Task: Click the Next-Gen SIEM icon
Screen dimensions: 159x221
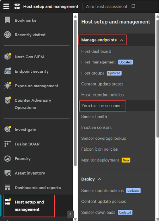Action: 8,56
